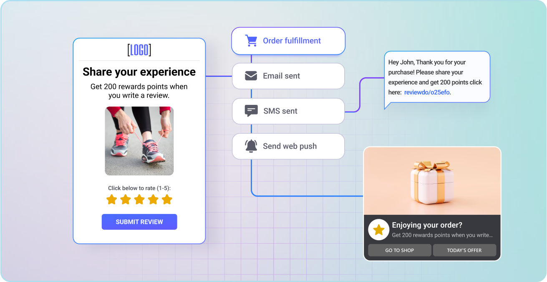Rate two stars in the review card
This screenshot has width=547, height=282.
pos(126,199)
